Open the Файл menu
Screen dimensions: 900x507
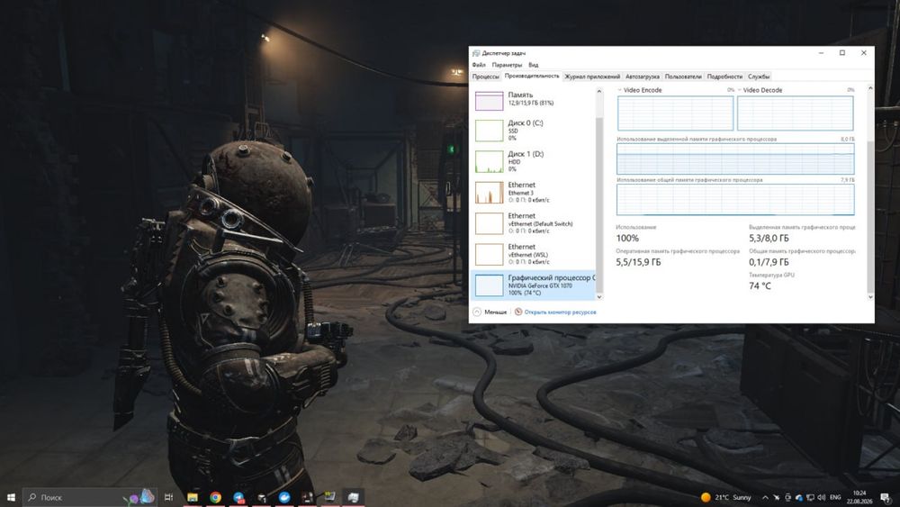tap(479, 65)
